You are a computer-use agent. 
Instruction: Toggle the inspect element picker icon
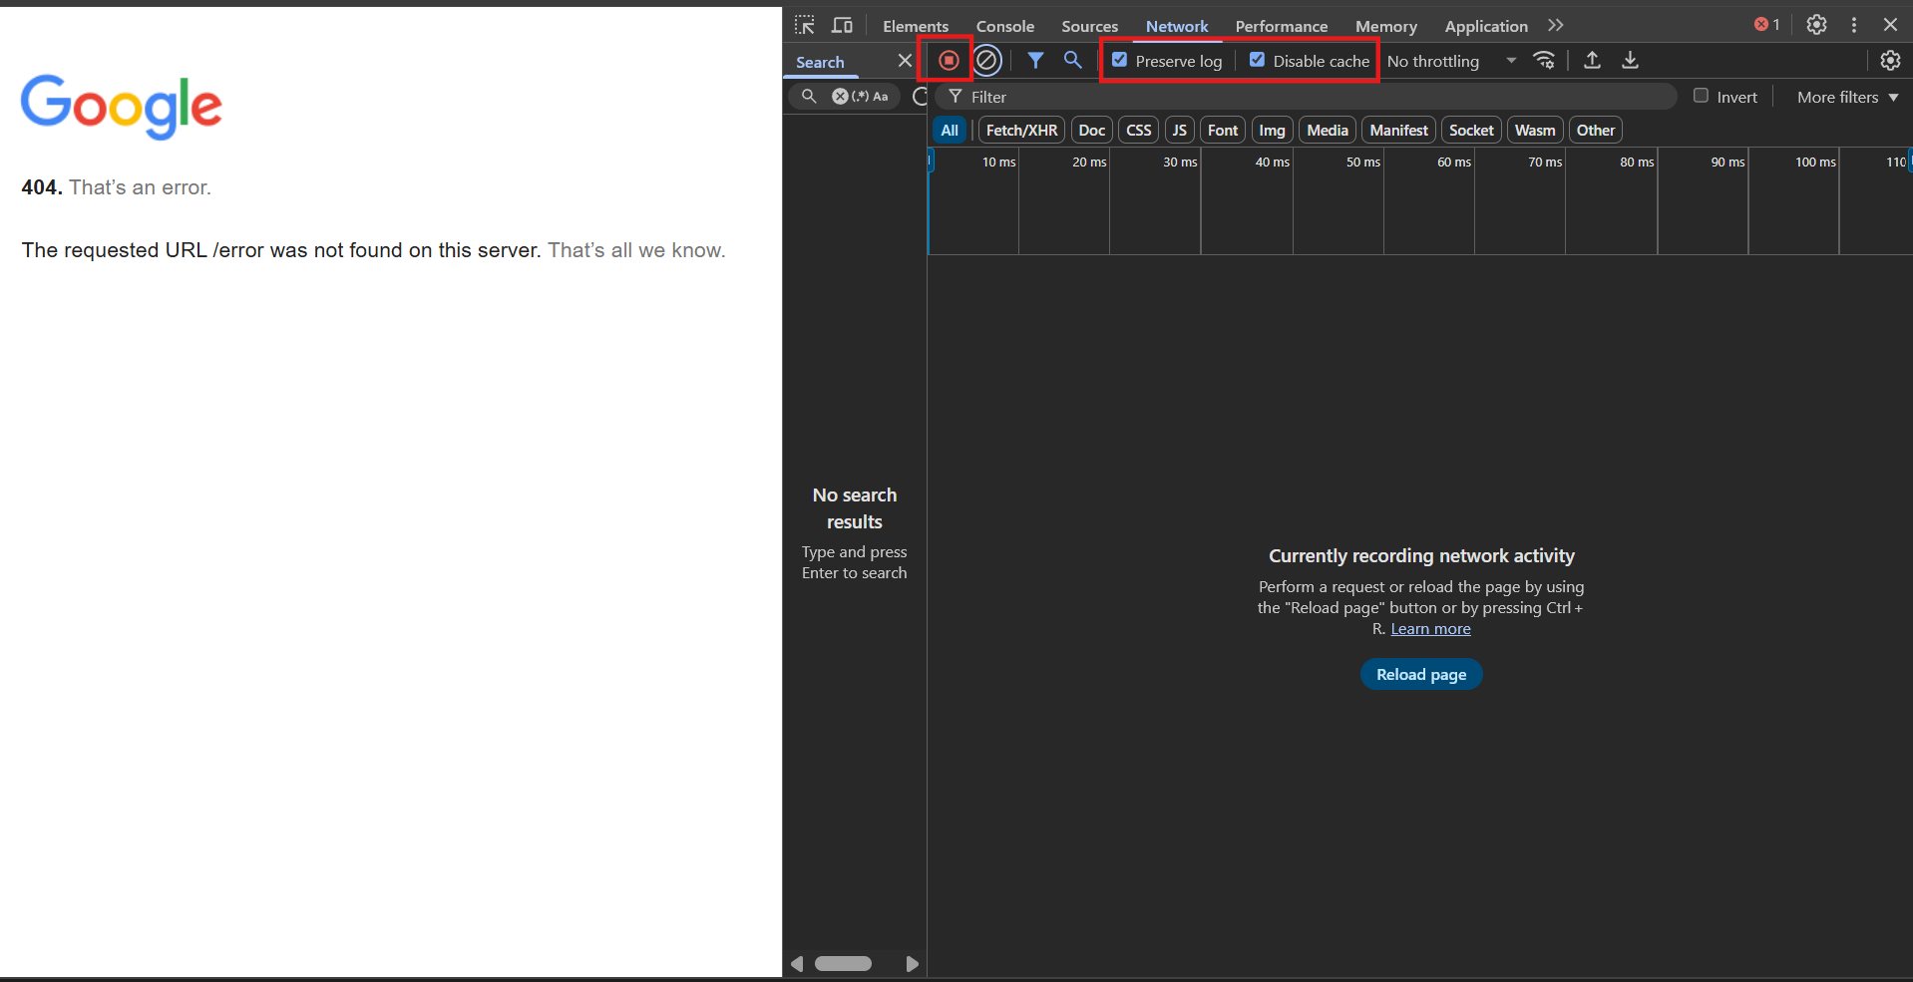pyautogui.click(x=805, y=25)
